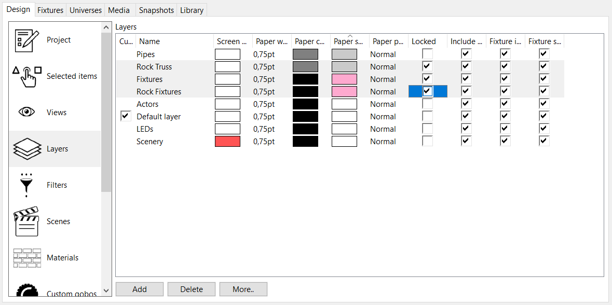Viewport: 612px width, 305px height.
Task: Open the Views eye icon
Action: (x=26, y=112)
